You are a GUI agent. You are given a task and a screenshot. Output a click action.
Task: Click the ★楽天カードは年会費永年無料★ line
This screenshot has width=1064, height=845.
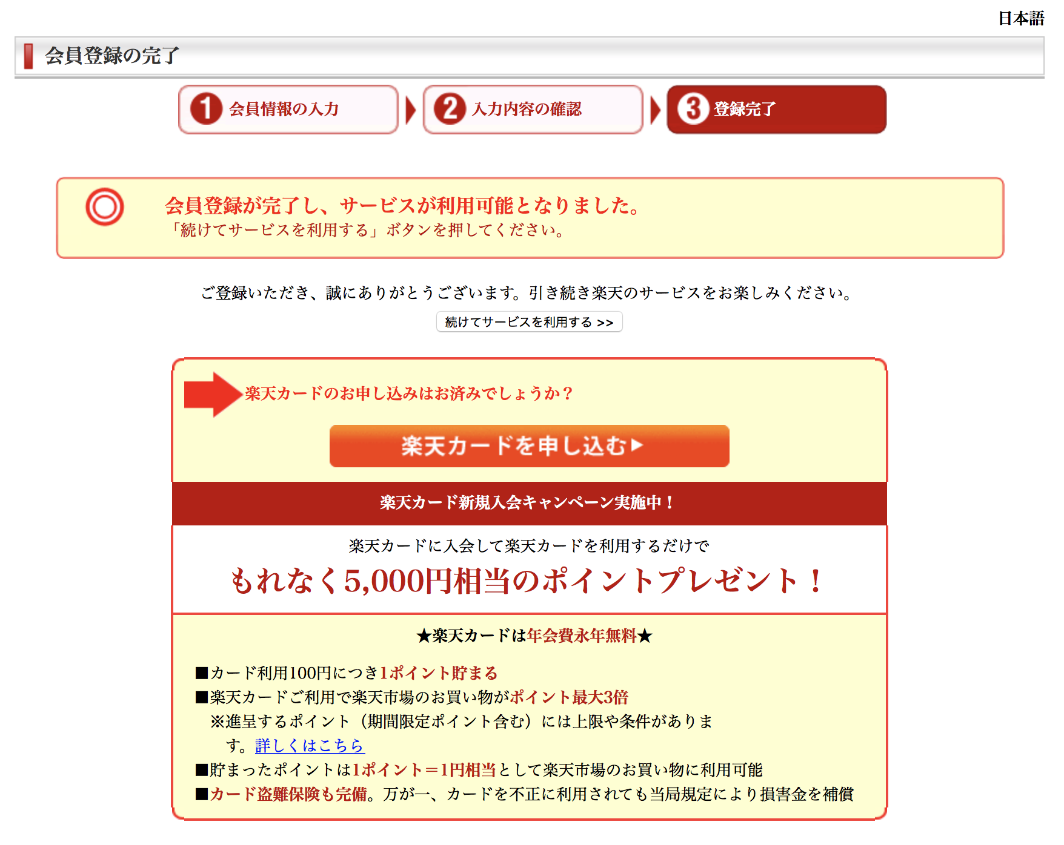(x=534, y=636)
